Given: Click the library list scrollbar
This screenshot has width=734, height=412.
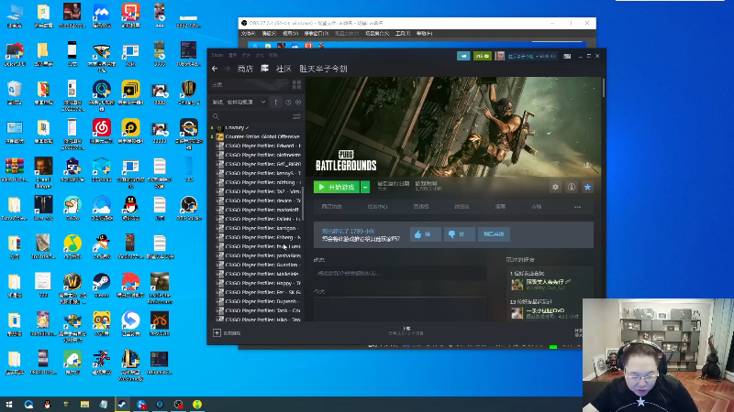Looking at the screenshot, I should [x=303, y=203].
